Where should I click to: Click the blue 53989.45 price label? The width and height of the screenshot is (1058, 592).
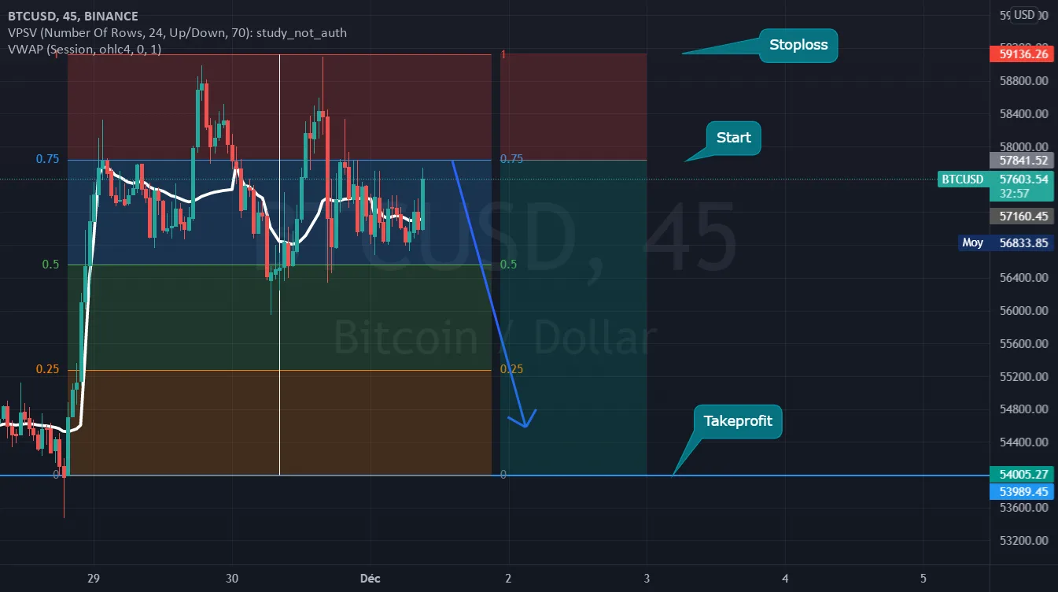tap(1020, 492)
